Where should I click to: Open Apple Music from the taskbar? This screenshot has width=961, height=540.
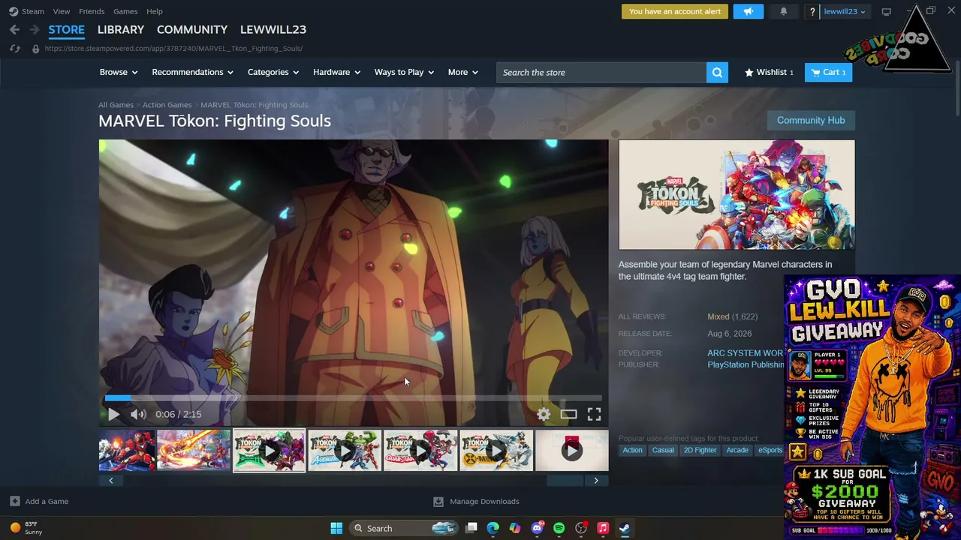602,528
